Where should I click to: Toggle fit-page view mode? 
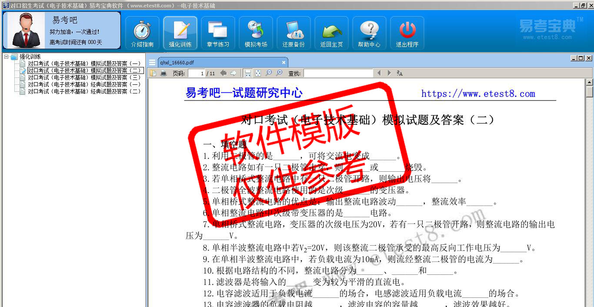coord(258,73)
